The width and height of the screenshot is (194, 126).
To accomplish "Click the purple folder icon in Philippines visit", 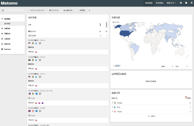I will [x=43, y=103].
